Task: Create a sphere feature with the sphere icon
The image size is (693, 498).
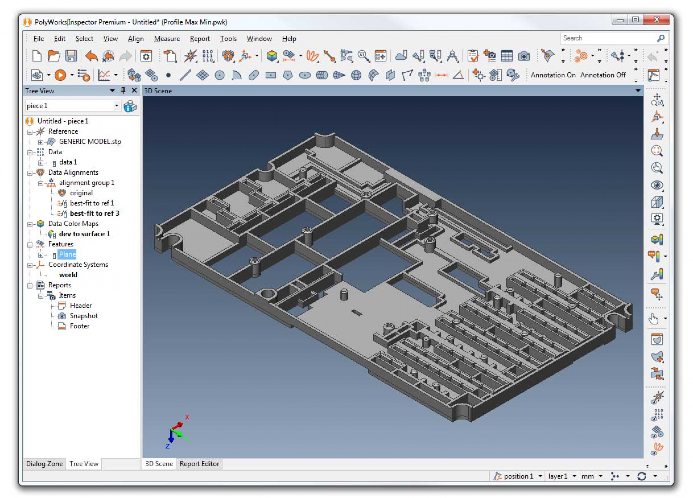Action: point(356,75)
